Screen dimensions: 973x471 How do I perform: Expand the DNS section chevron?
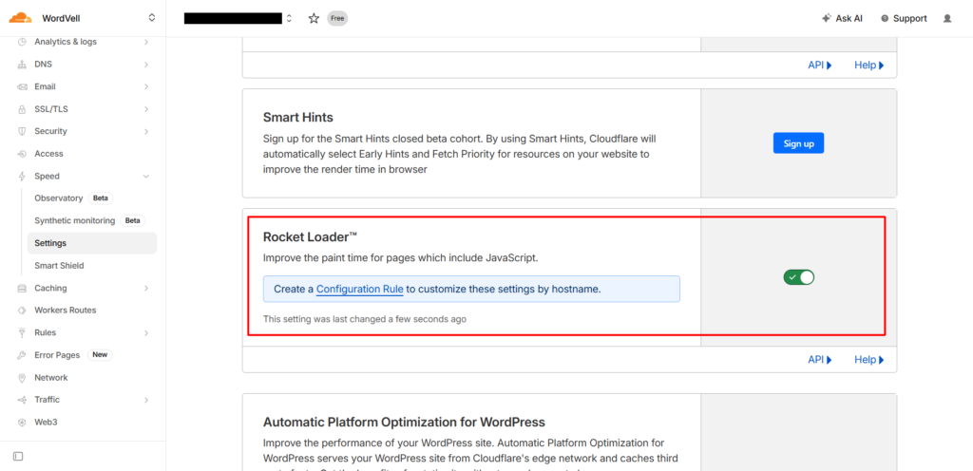(146, 65)
